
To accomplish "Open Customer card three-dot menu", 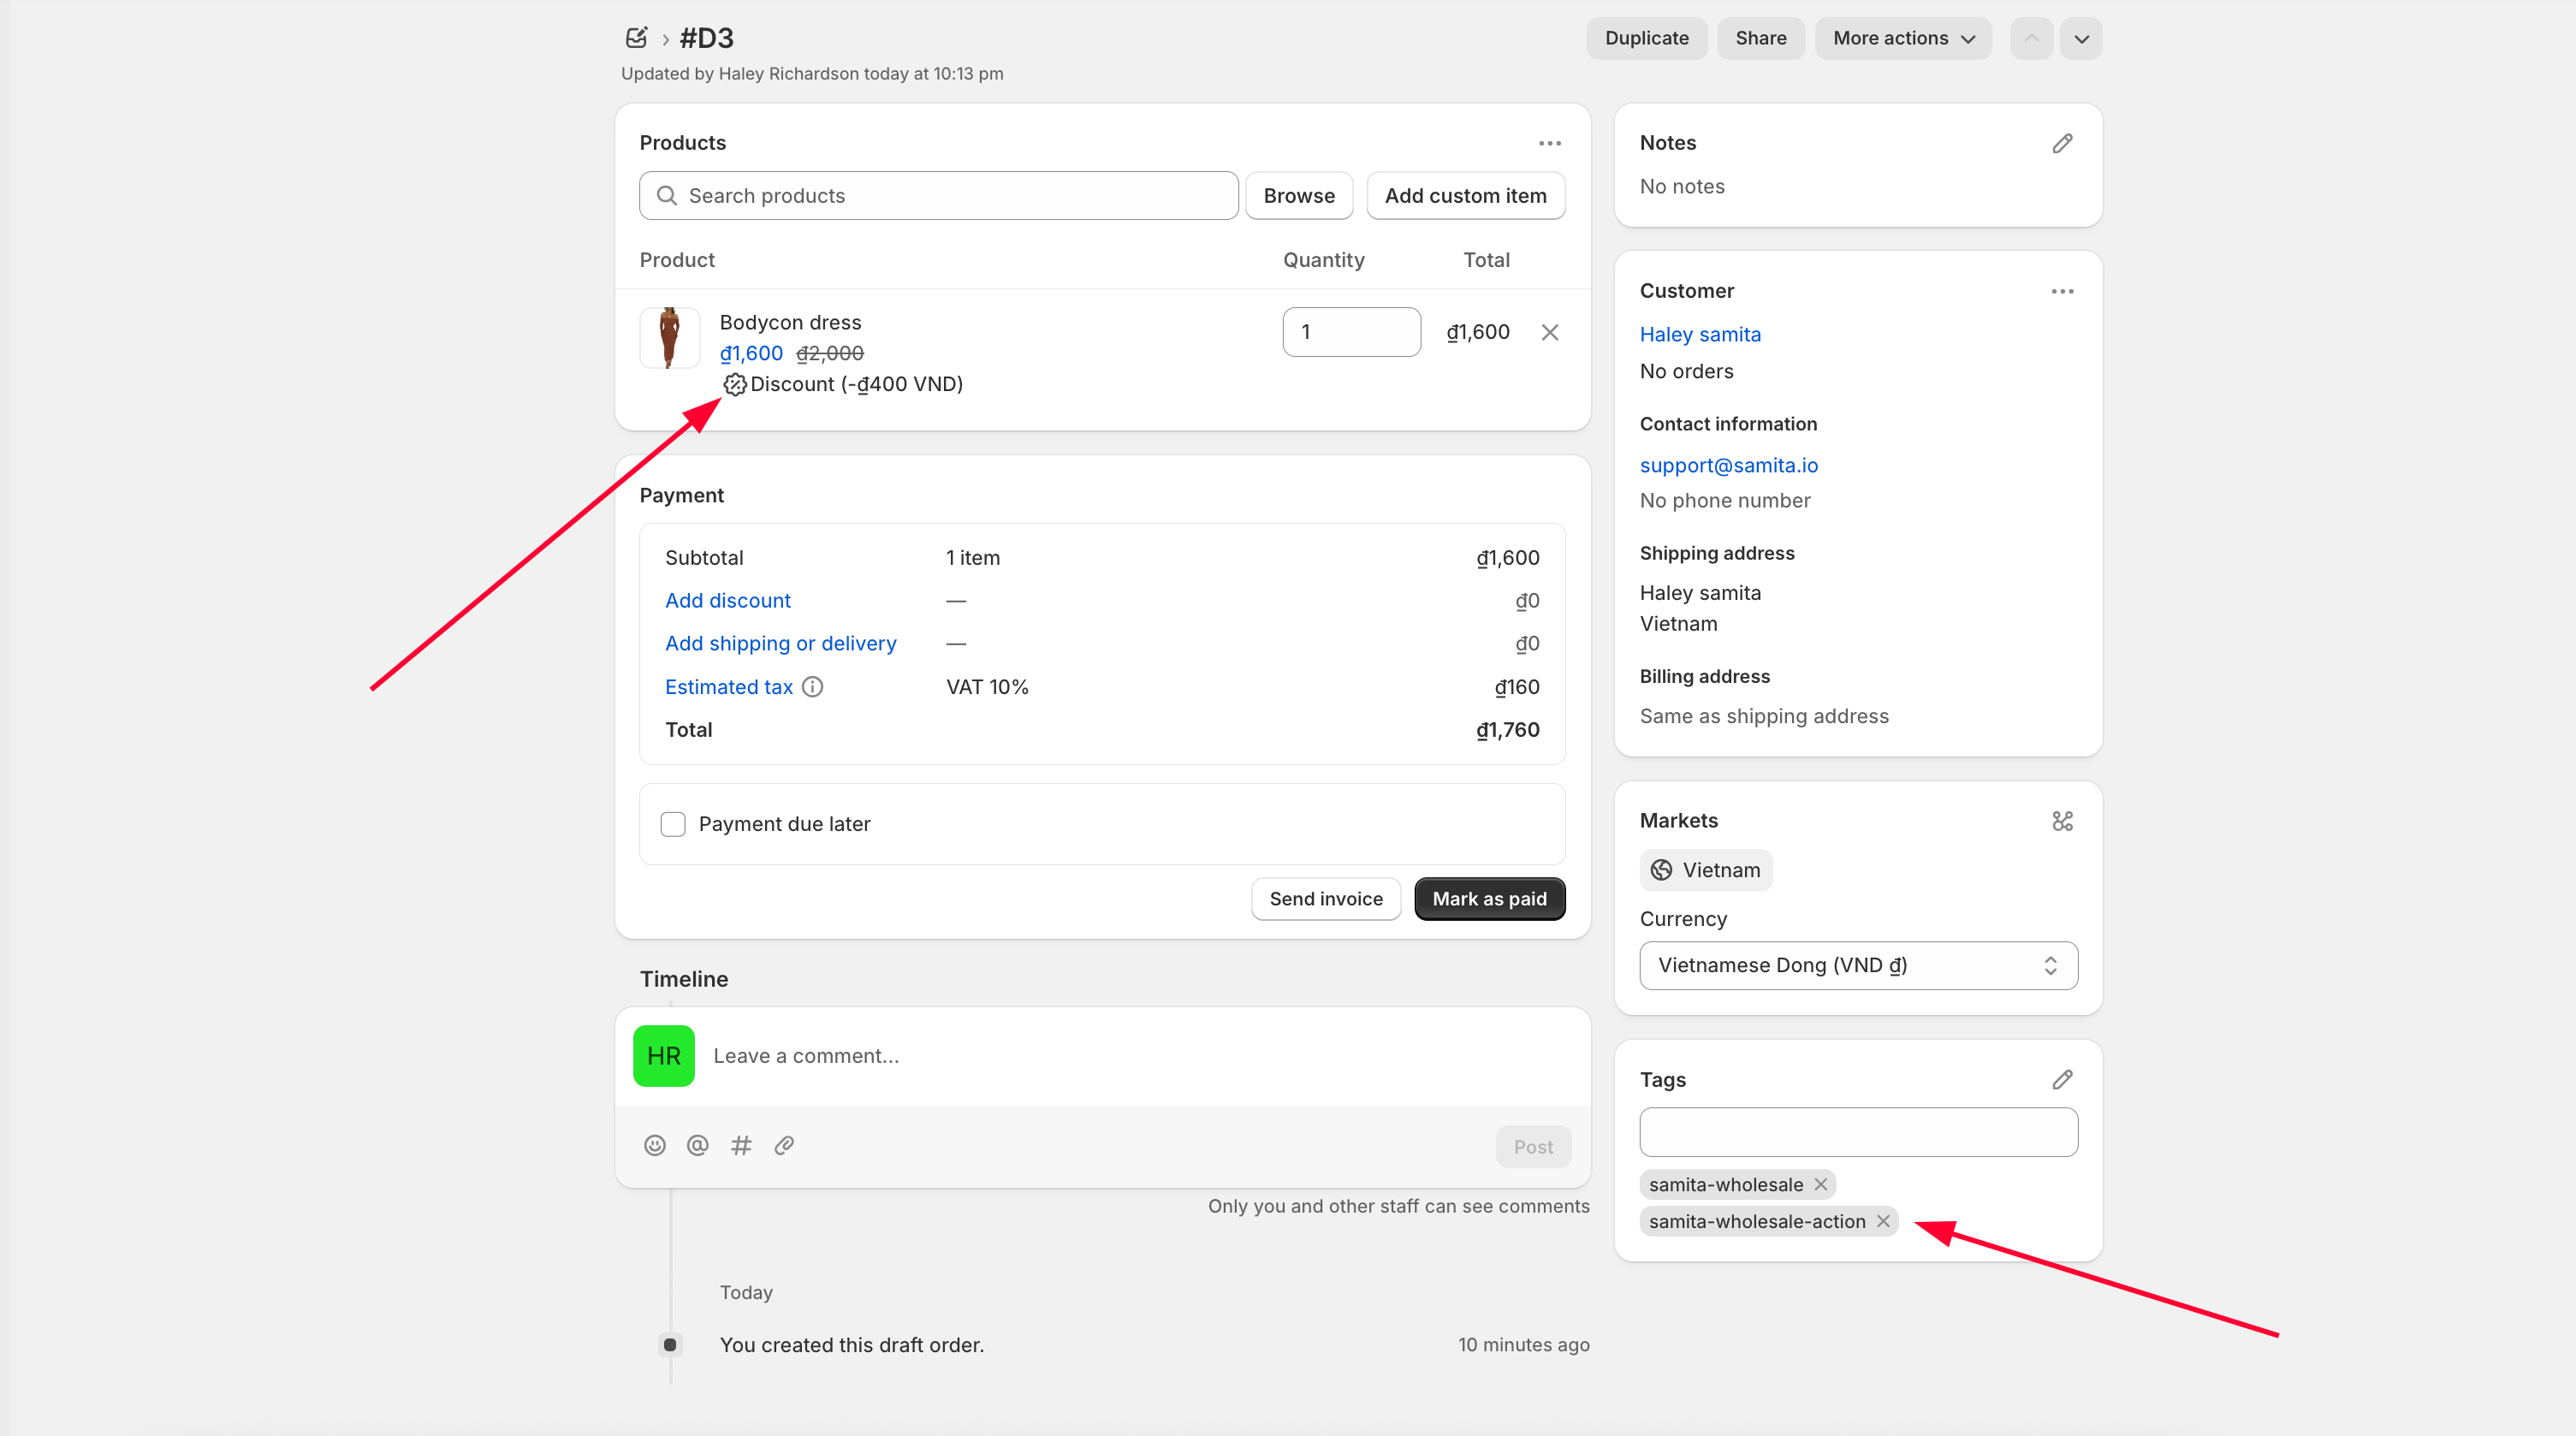I will pyautogui.click(x=2062, y=291).
